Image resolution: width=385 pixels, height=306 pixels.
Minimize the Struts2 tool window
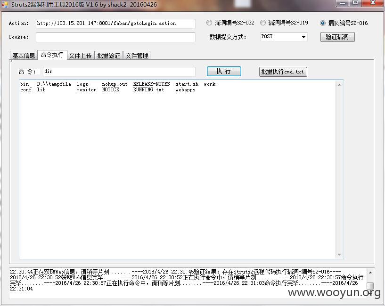(343, 3)
